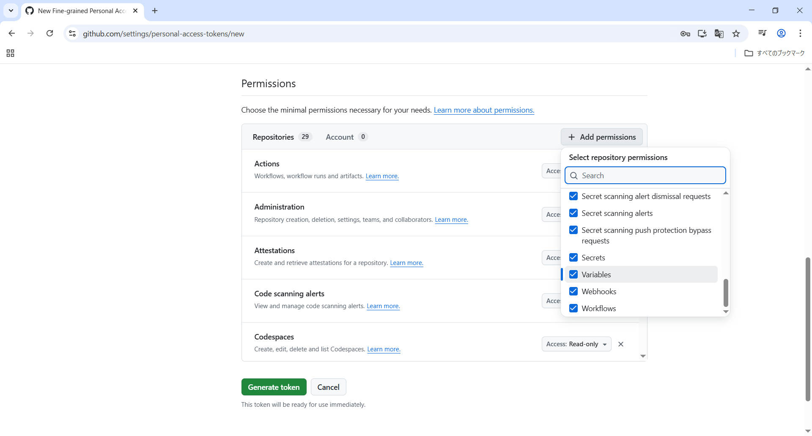The width and height of the screenshot is (812, 436).
Task: Toggle the Secrets permission checkbox
Action: tap(573, 257)
